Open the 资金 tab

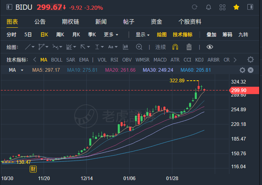click(x=156, y=22)
